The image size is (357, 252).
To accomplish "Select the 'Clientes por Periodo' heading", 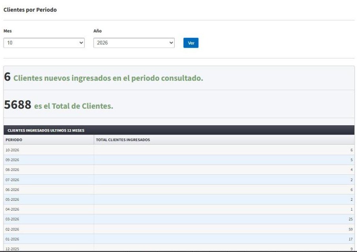I will click(30, 10).
